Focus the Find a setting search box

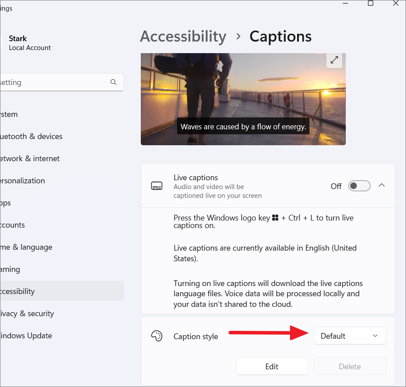point(61,82)
